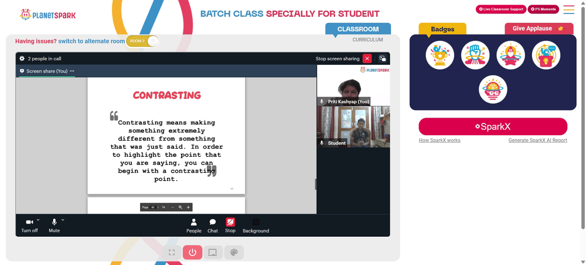
Task: Open the color palette theme icon
Action: (234, 252)
